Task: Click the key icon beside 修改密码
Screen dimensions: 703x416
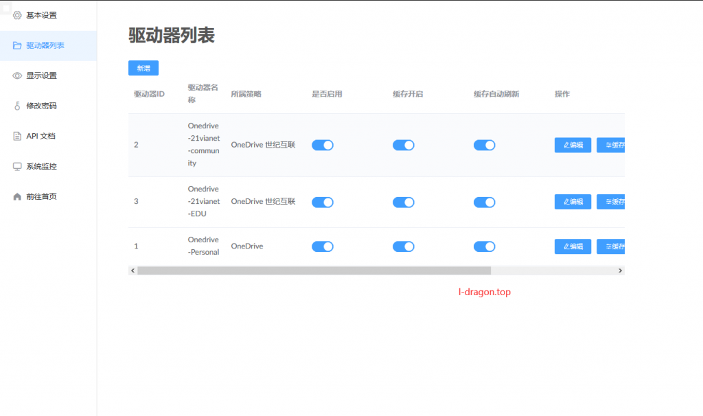Action: [18, 106]
